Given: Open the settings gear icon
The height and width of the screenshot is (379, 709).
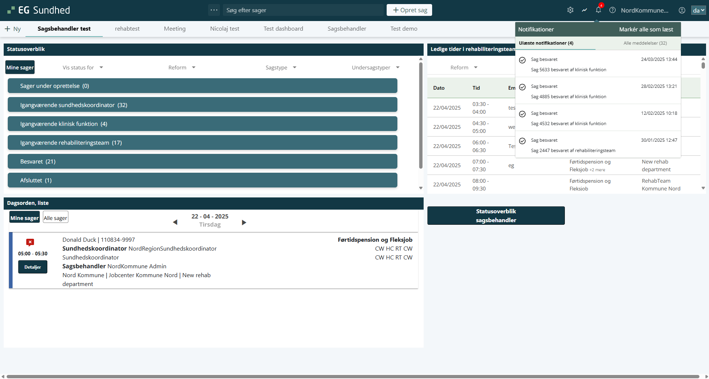Looking at the screenshot, I should (x=570, y=10).
